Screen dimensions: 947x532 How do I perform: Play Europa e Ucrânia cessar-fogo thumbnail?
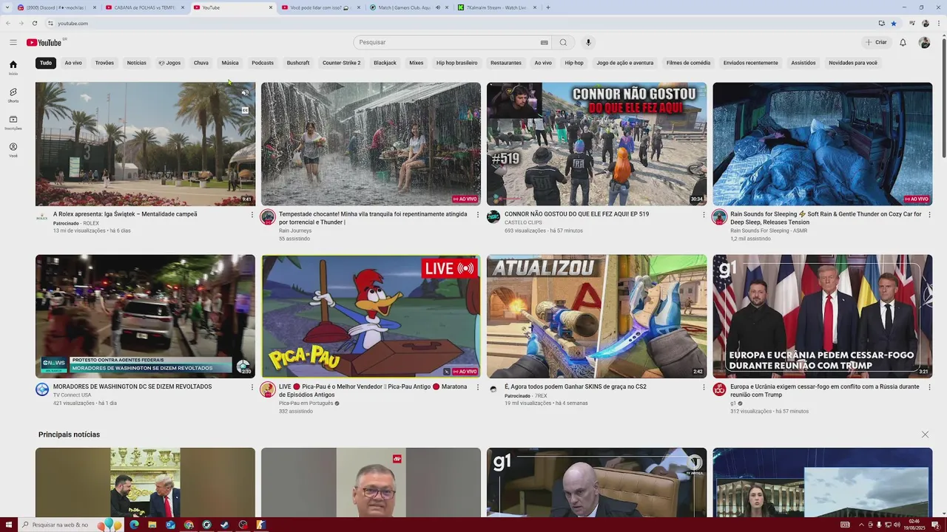coord(823,316)
